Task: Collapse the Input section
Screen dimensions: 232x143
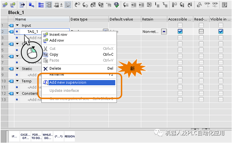Action: pos(18,25)
